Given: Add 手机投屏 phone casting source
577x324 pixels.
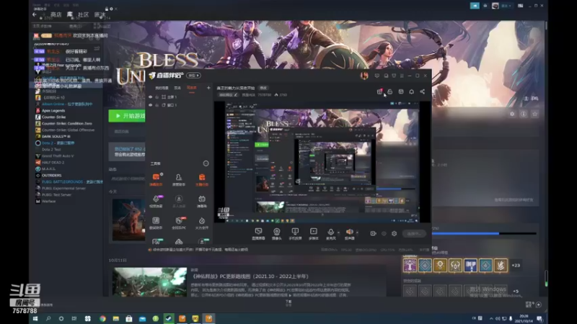Looking at the screenshot, I should 295,233.
